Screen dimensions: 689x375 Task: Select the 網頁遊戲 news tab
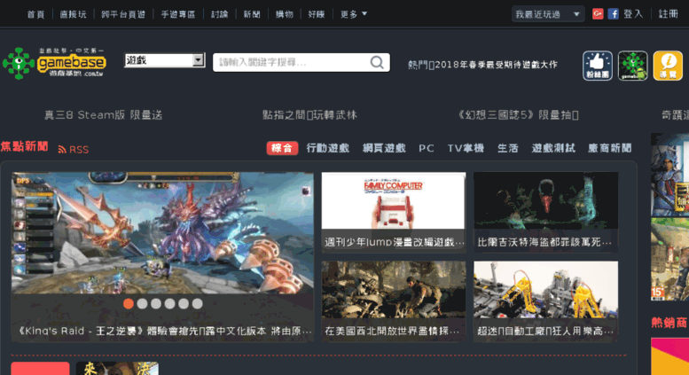(x=384, y=148)
